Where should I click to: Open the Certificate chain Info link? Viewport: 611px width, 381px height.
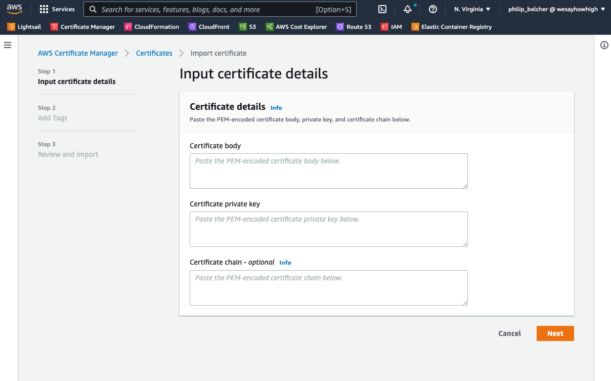[285, 262]
